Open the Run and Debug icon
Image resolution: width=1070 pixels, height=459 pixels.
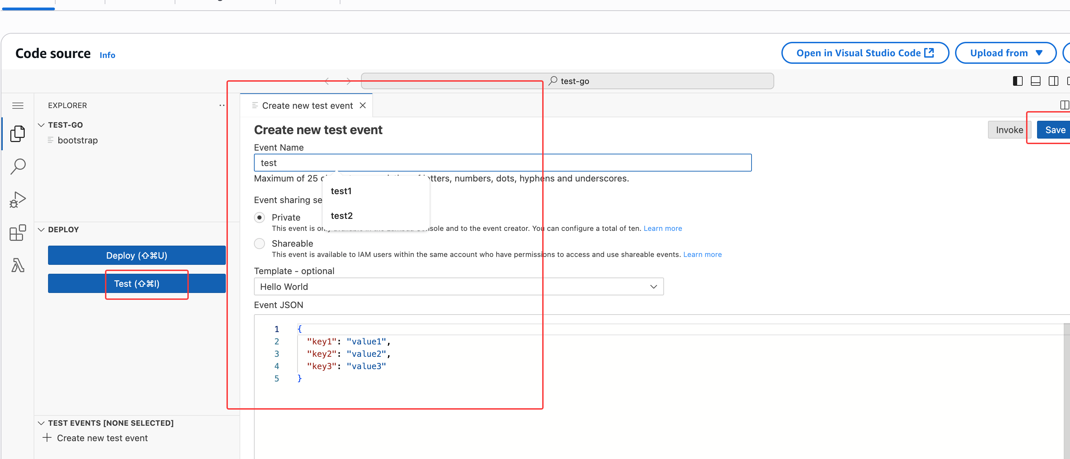click(x=18, y=200)
